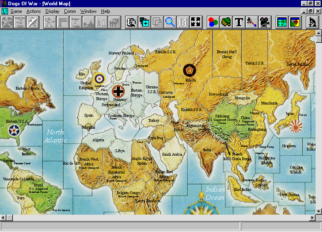This screenshot has width=322, height=232.
Task: Click the Japanese rising sun emblem
Action: tap(296, 126)
